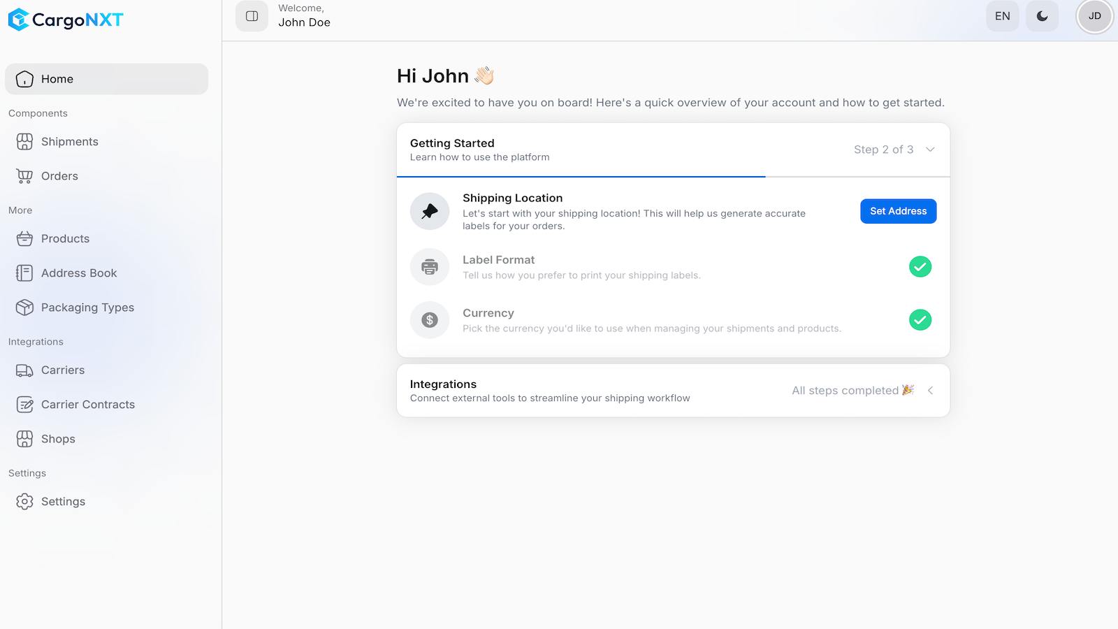The height and width of the screenshot is (629, 1118).
Task: Open the EN language selector
Action: tap(1003, 16)
